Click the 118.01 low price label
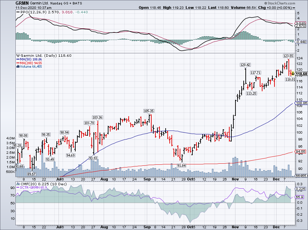 click(290, 79)
